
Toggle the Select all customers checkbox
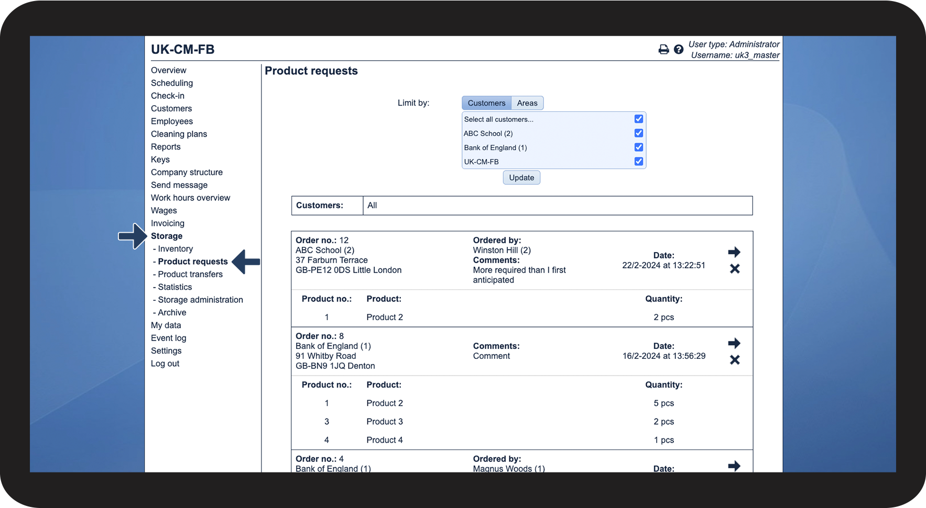pyautogui.click(x=638, y=119)
